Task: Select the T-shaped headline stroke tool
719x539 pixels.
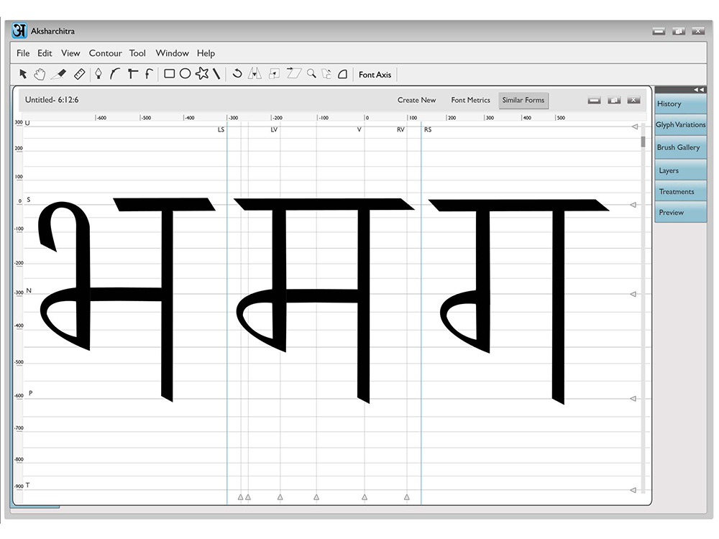Action: coord(133,74)
